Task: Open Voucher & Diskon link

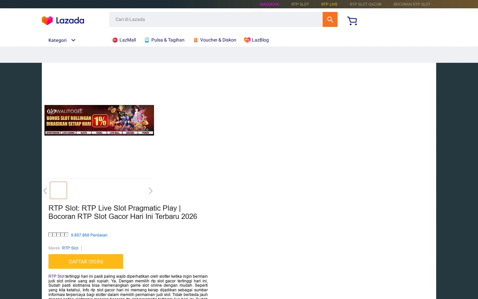Action: (218, 40)
